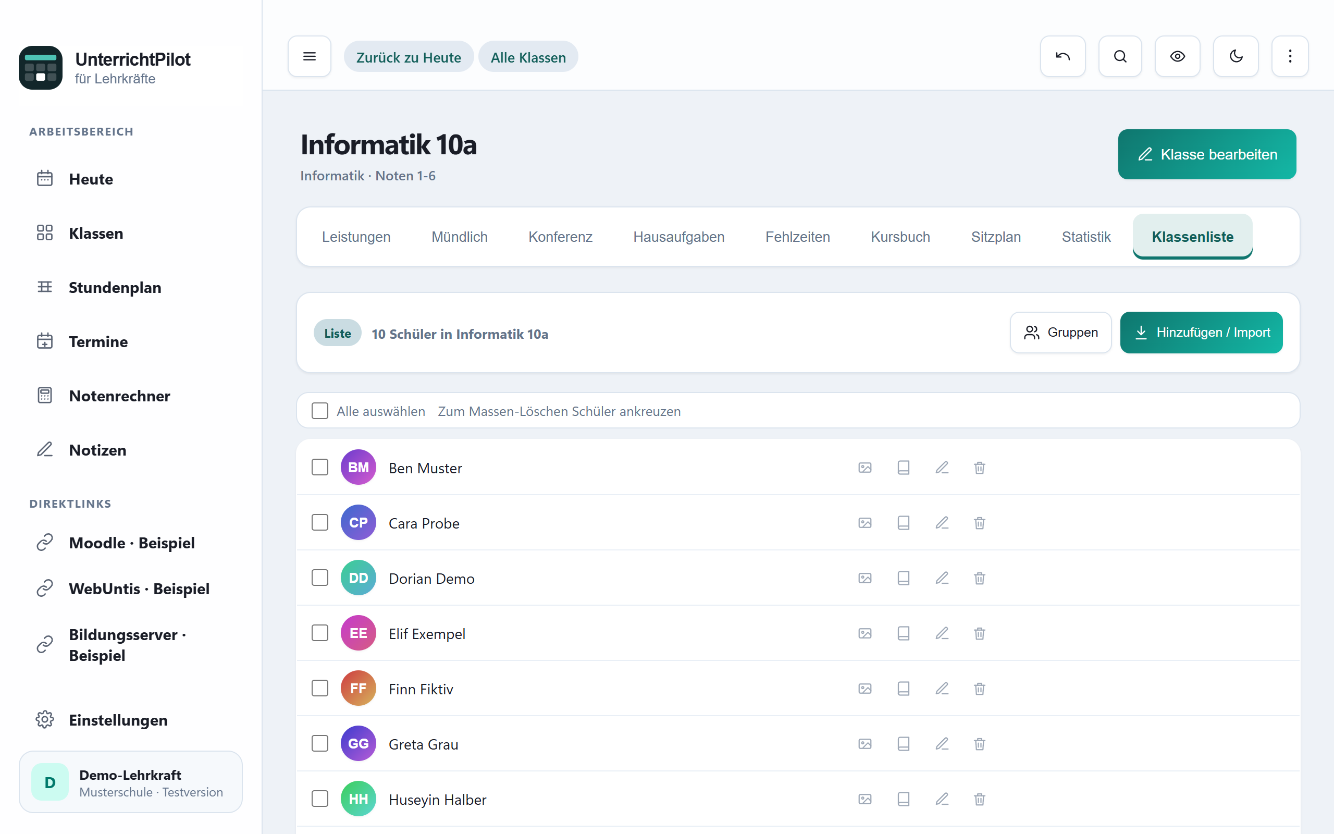
Task: Click the undo arrow icon
Action: click(x=1062, y=56)
